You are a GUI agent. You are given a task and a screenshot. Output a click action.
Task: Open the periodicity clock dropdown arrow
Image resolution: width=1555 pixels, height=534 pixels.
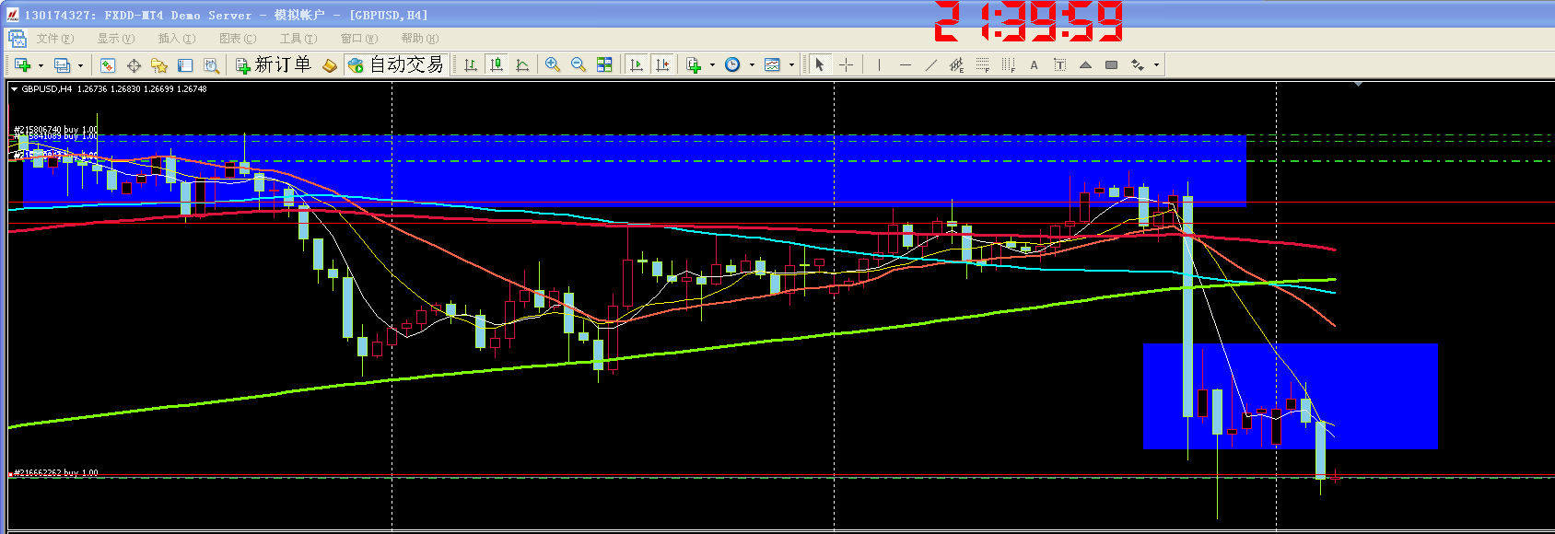point(752,65)
